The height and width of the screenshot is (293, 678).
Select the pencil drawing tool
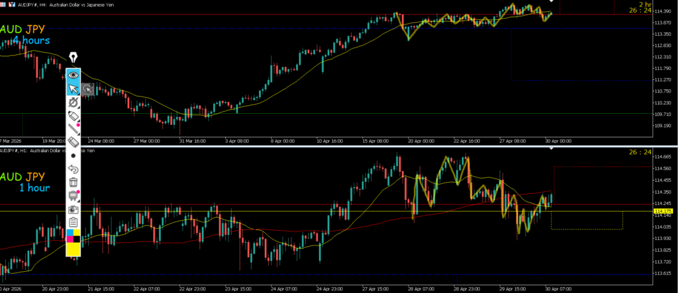click(x=73, y=128)
